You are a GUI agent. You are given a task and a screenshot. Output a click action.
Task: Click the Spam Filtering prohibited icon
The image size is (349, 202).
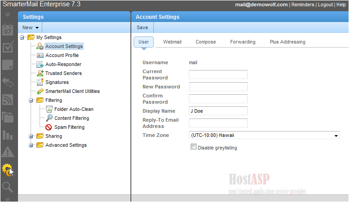pyautogui.click(x=49, y=127)
